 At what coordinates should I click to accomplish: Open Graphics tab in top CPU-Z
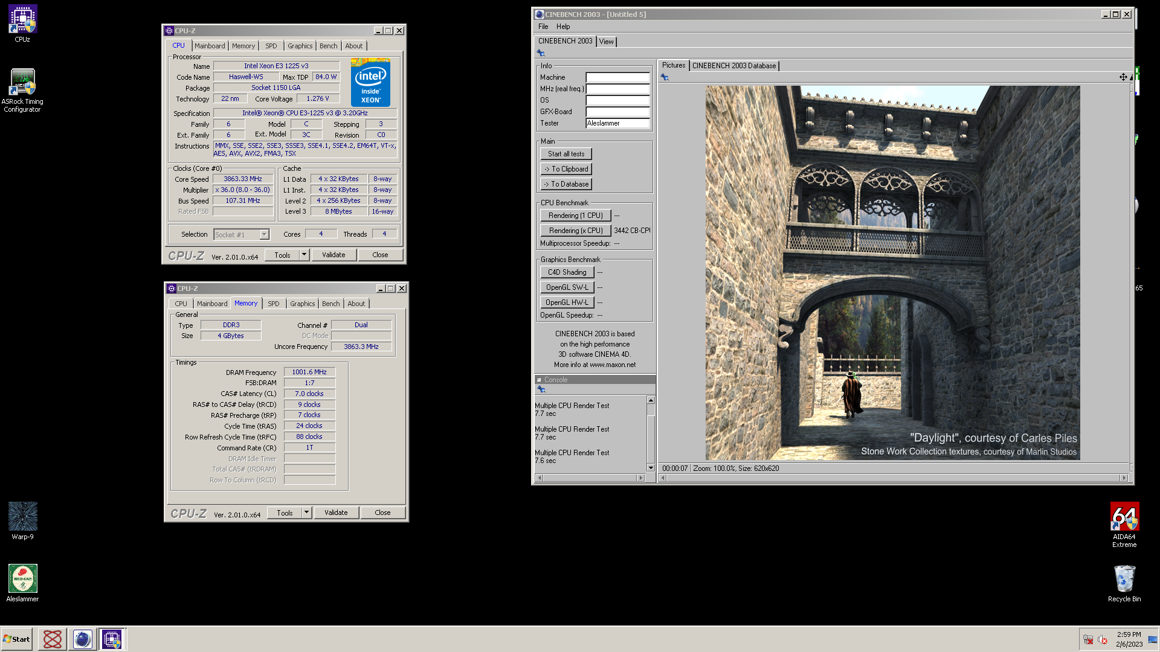(x=300, y=46)
